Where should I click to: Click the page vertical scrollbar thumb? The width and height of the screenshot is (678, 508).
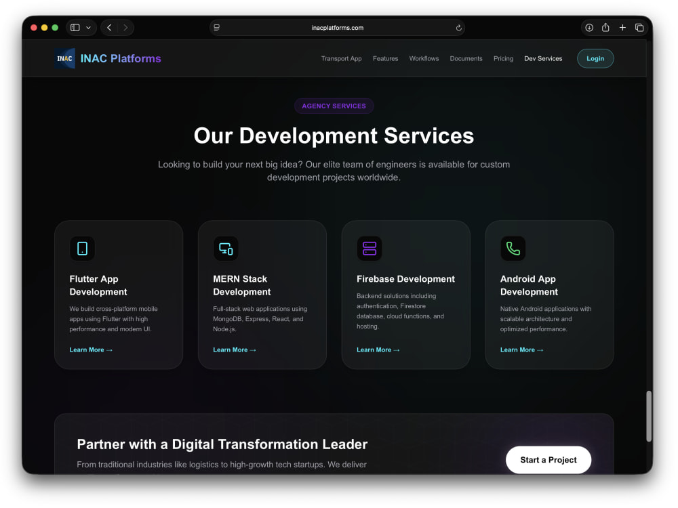(x=649, y=416)
